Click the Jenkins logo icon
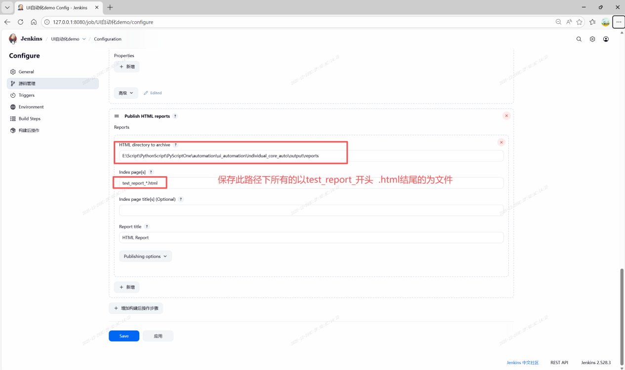The image size is (625, 370). pyautogui.click(x=13, y=39)
